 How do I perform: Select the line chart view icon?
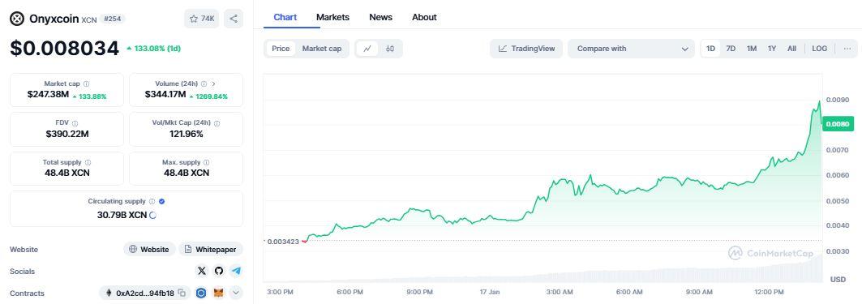367,49
